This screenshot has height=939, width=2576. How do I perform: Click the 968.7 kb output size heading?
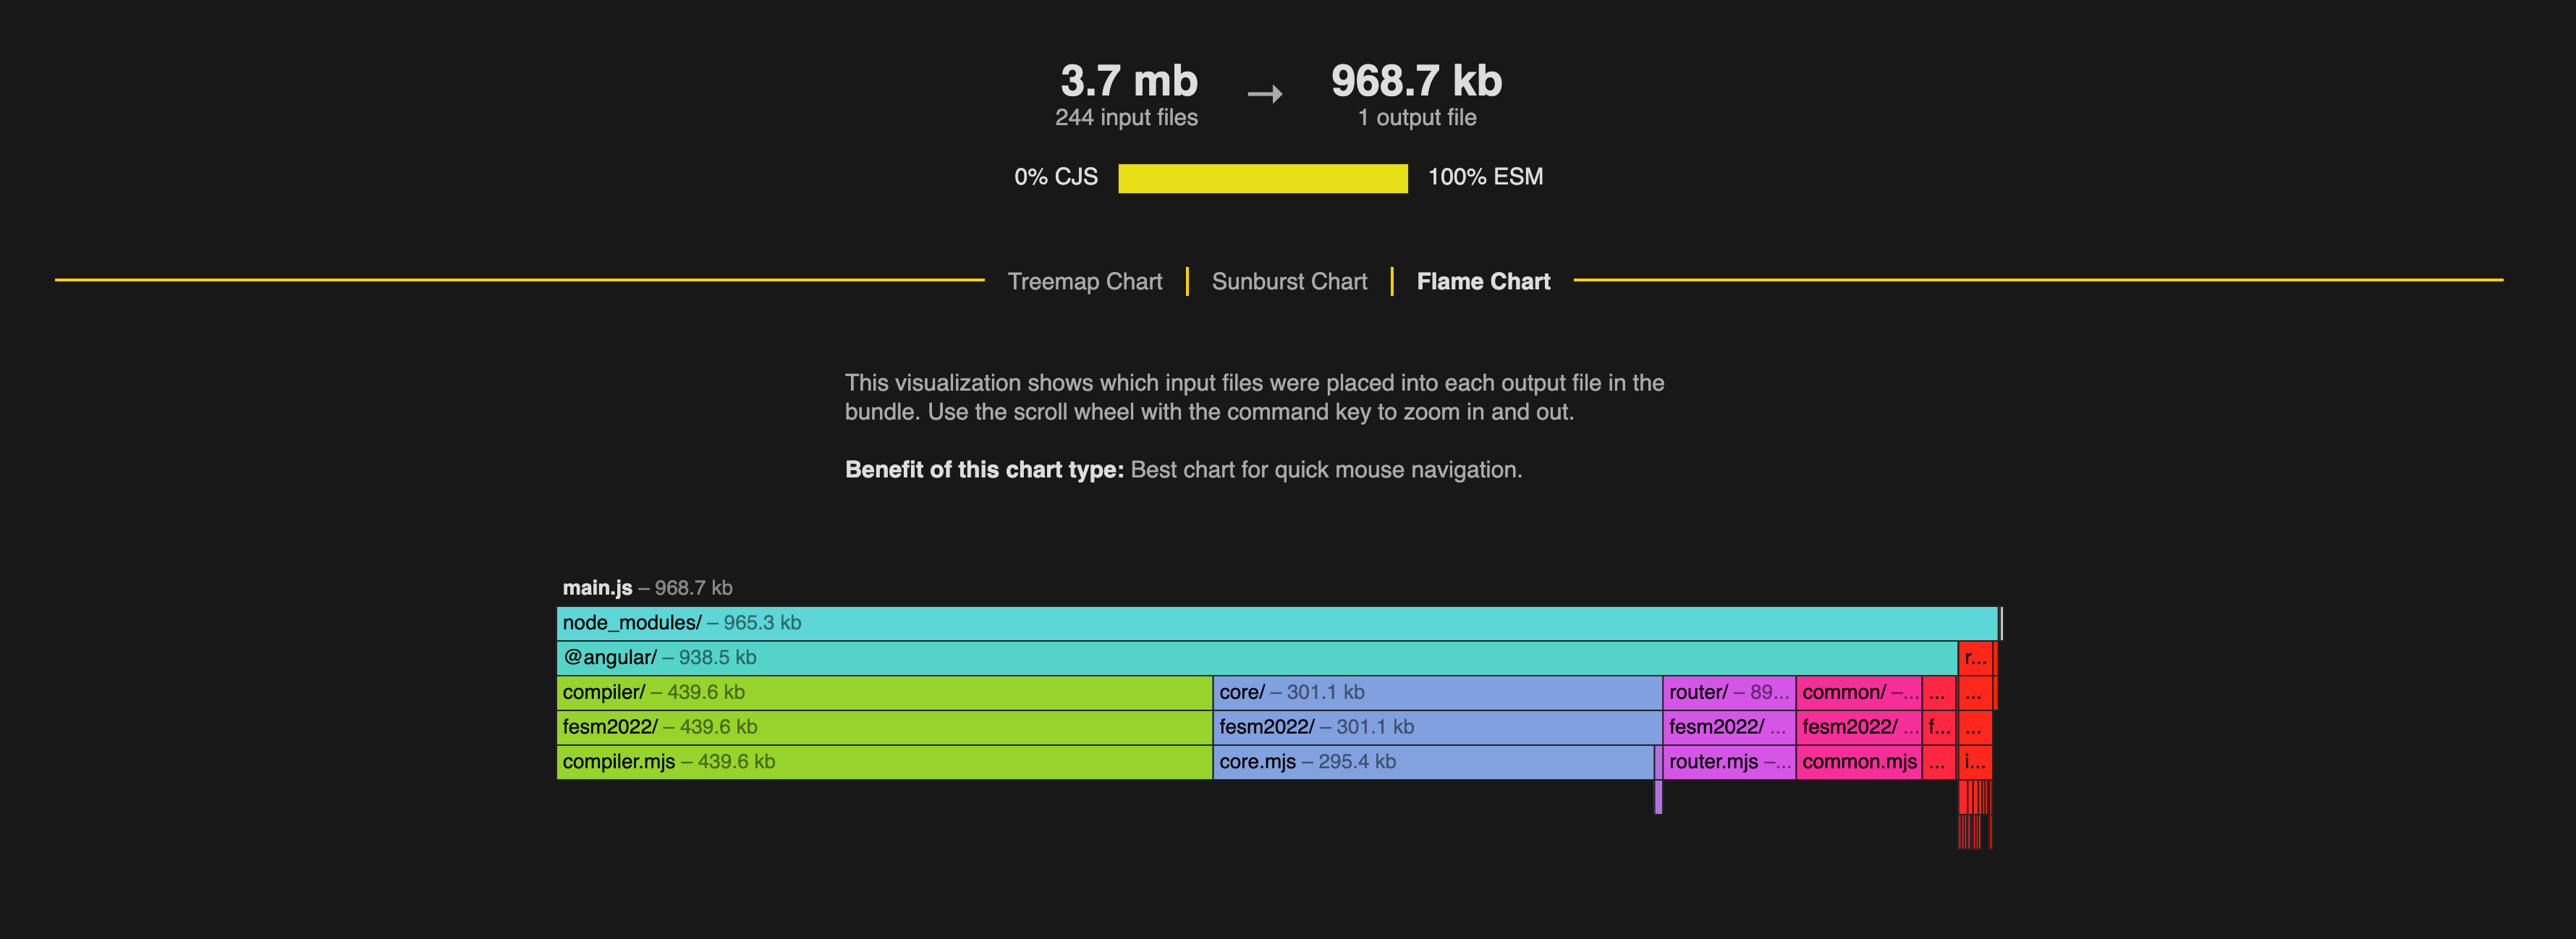pos(1416,81)
